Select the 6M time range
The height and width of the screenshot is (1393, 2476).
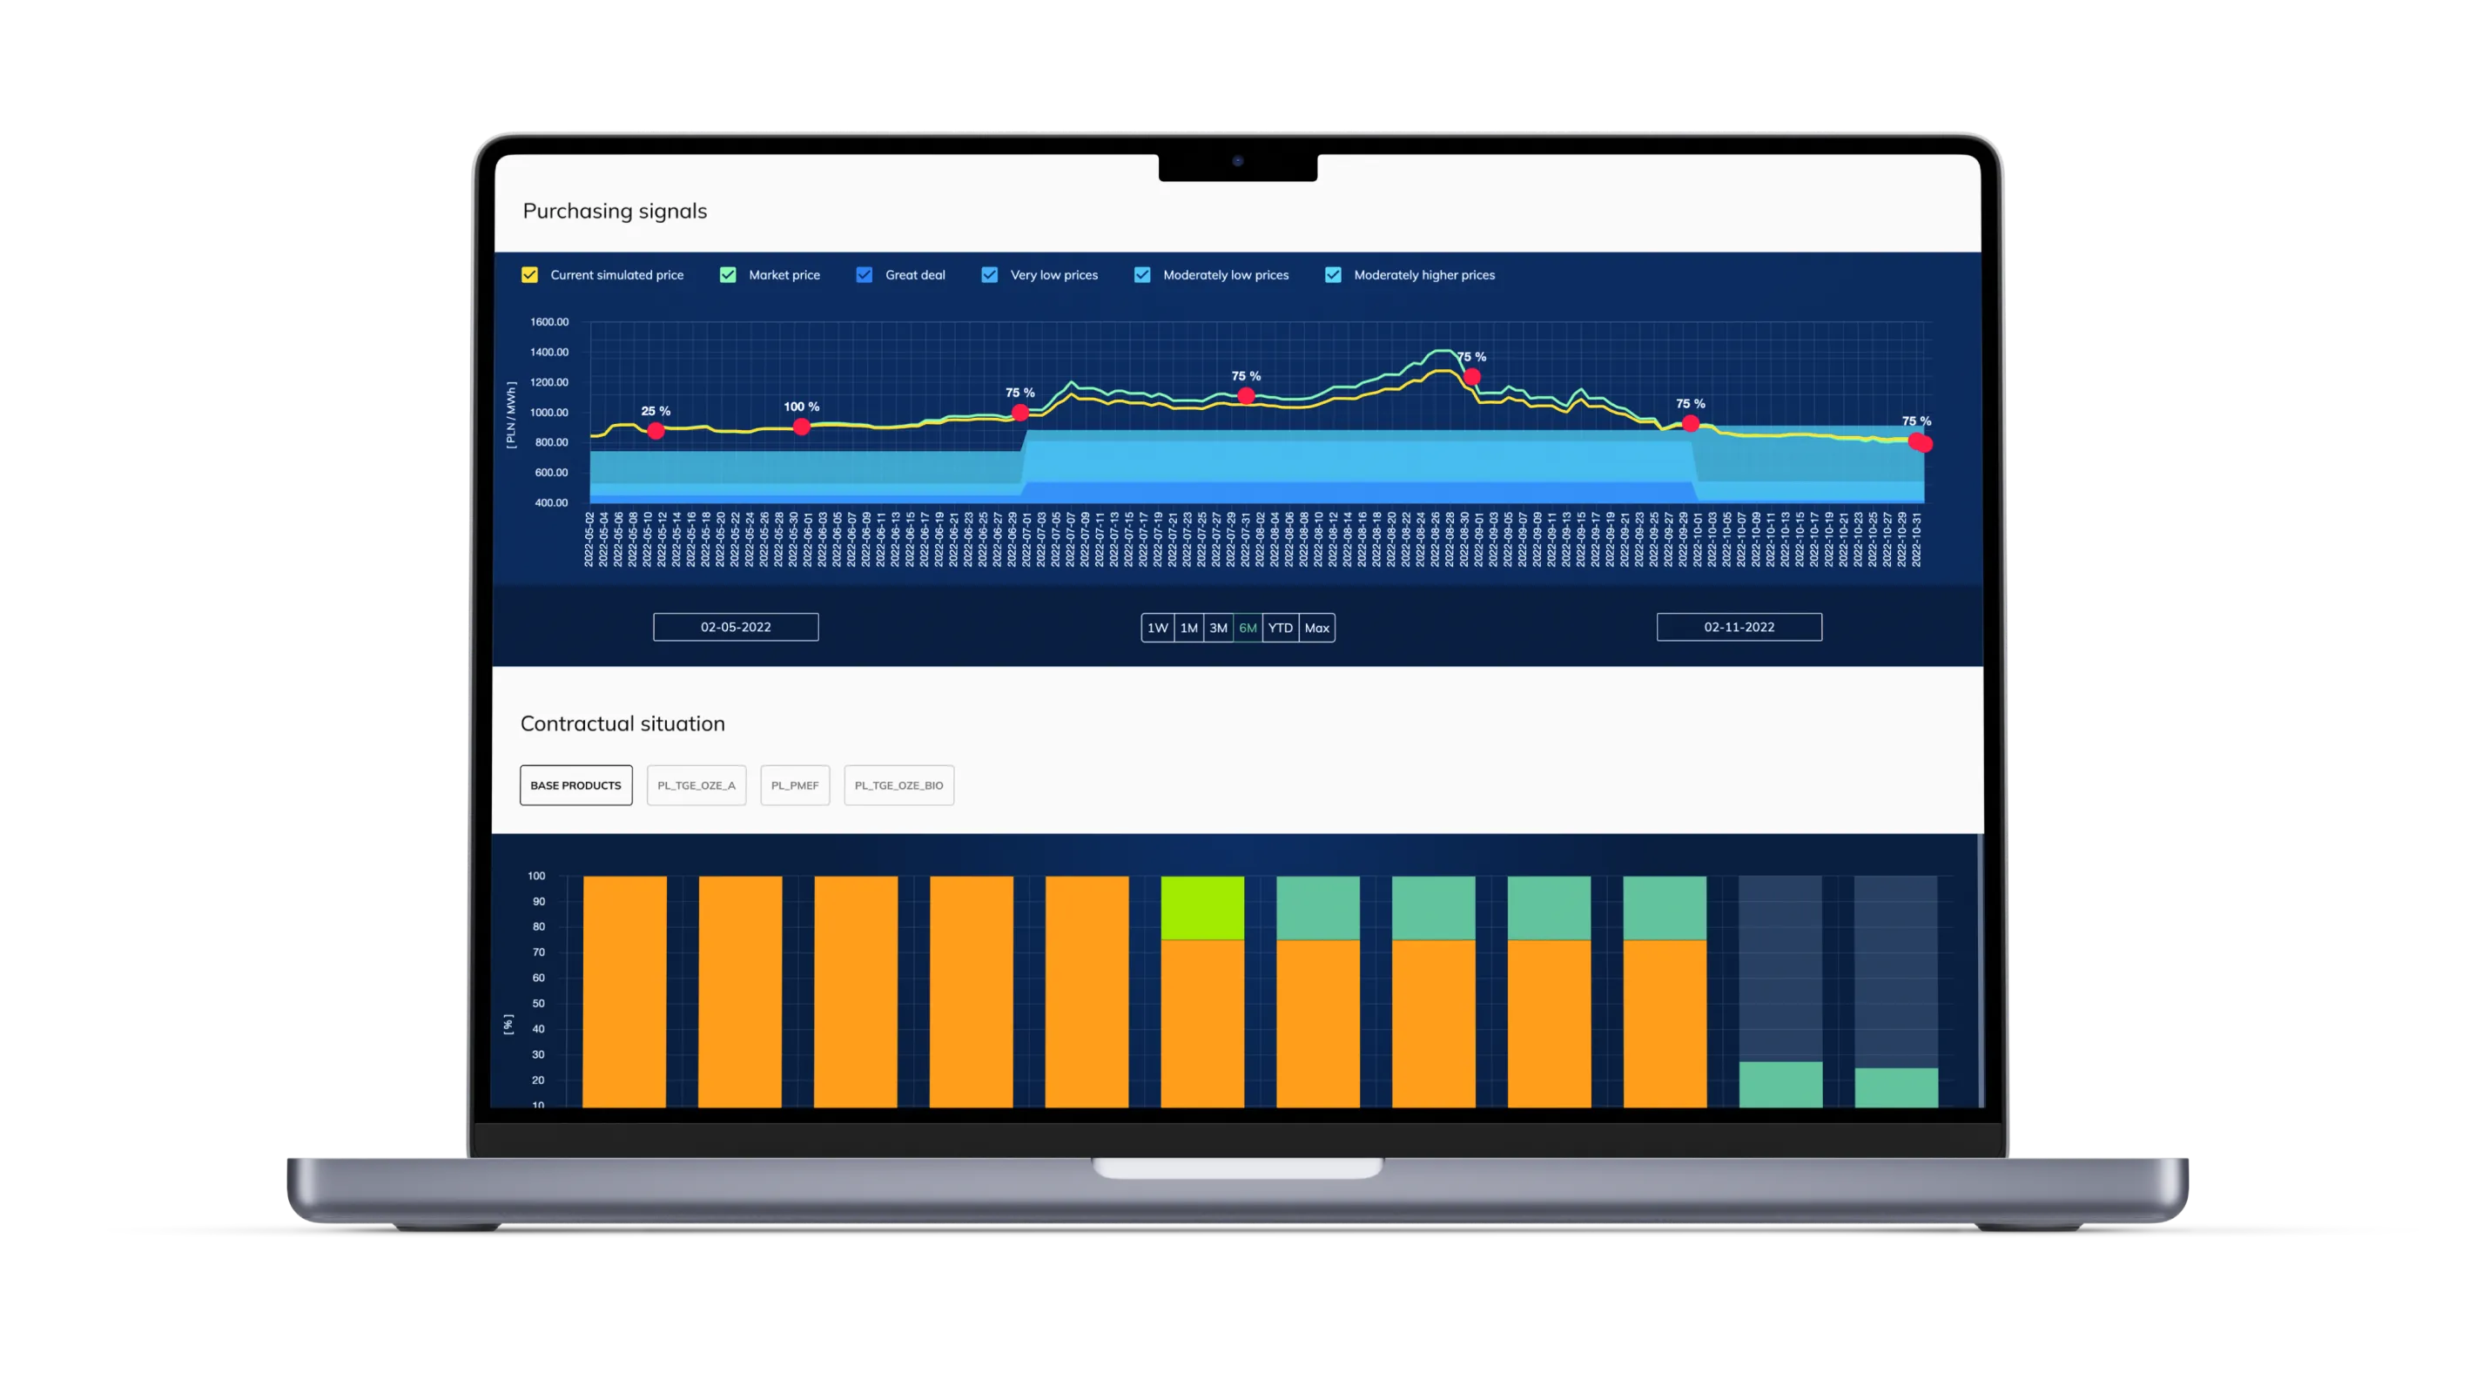pos(1248,628)
